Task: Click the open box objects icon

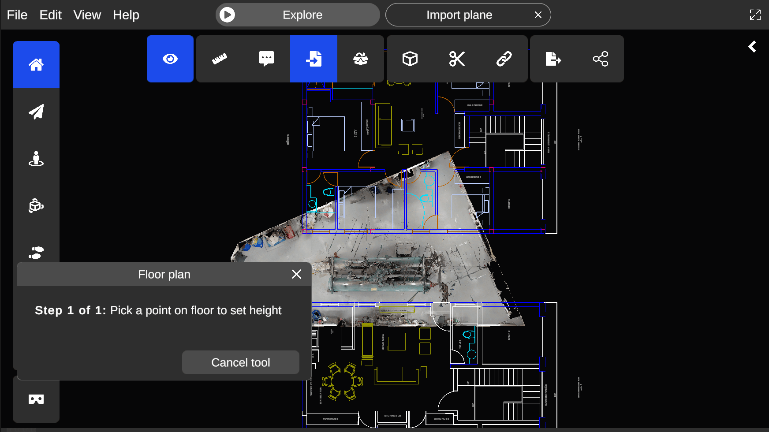Action: tap(361, 59)
